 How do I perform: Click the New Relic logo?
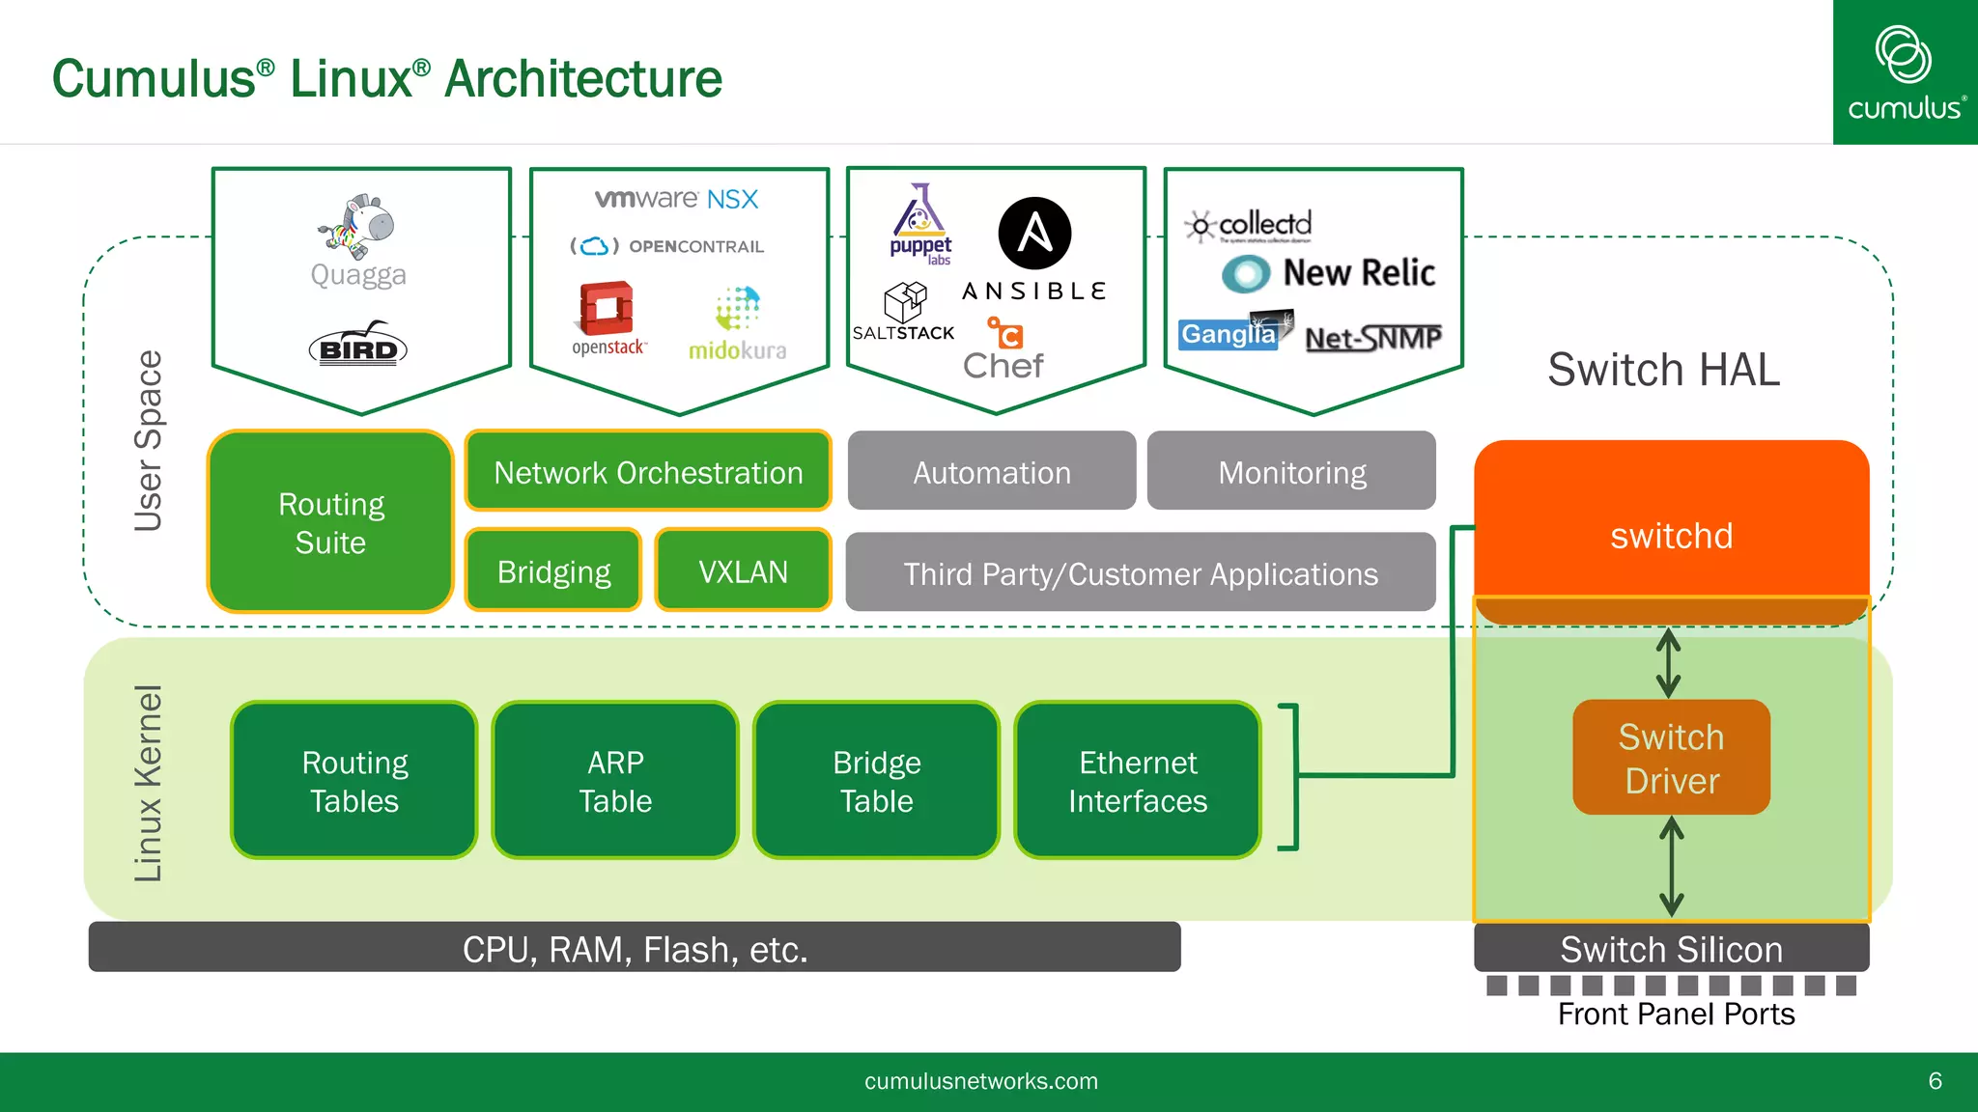tap(1328, 273)
